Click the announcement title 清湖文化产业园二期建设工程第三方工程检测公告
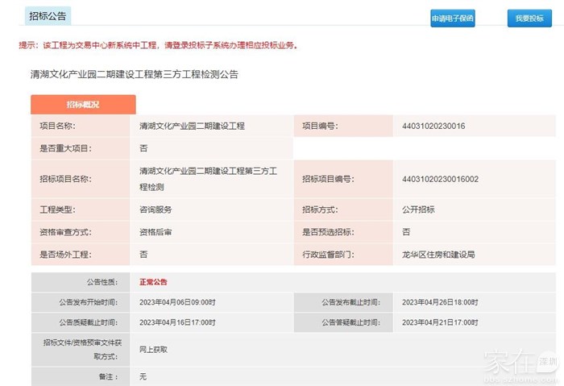 [134, 74]
